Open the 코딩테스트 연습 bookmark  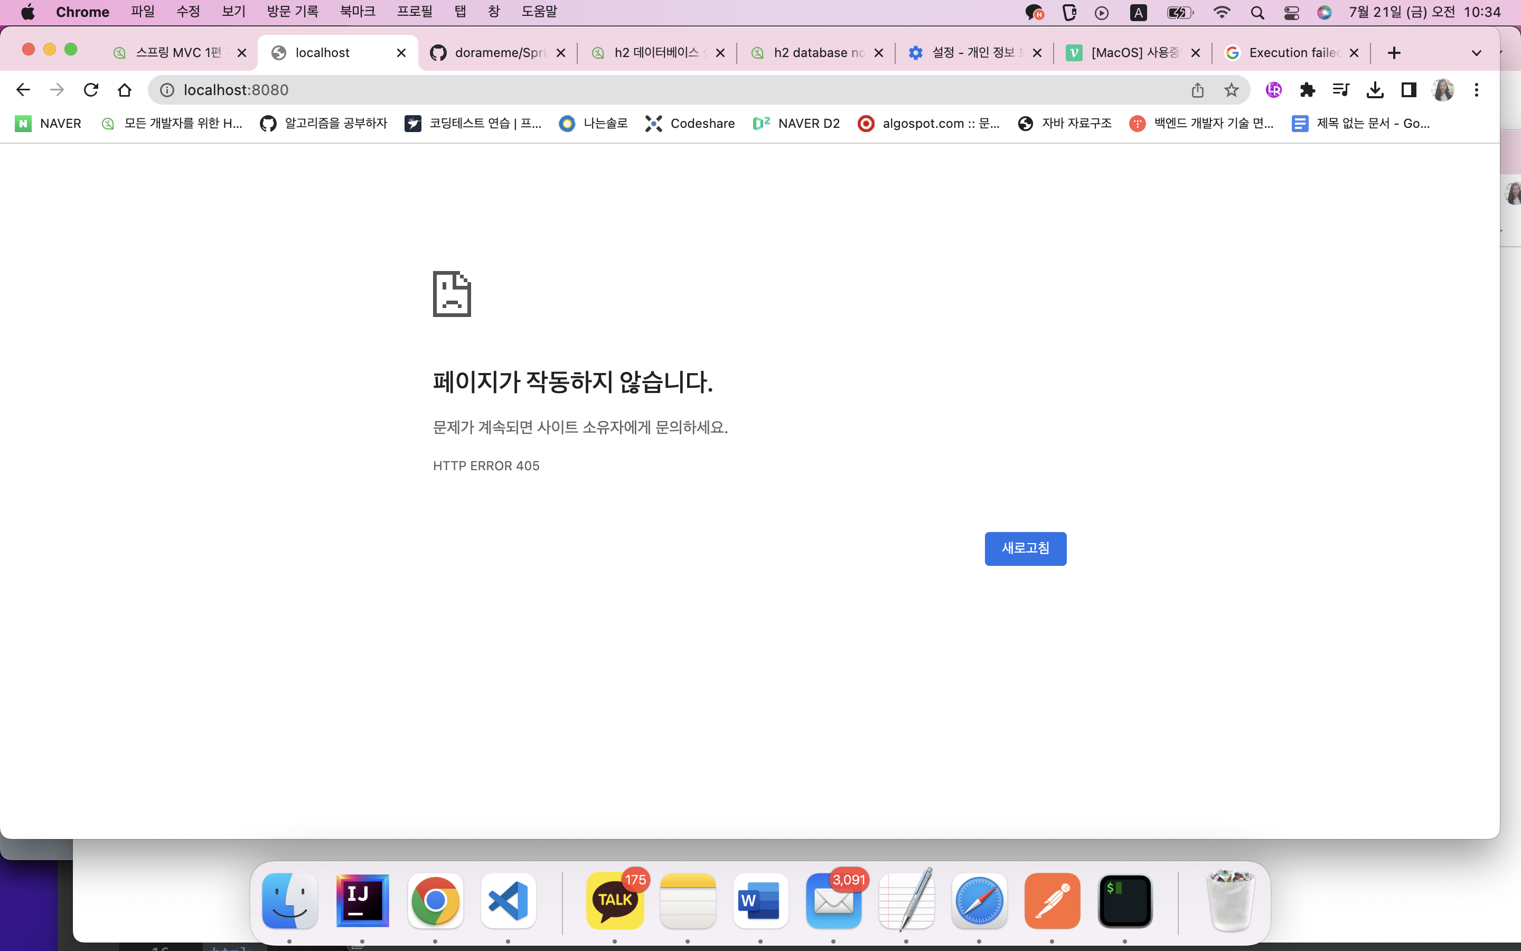click(x=473, y=123)
